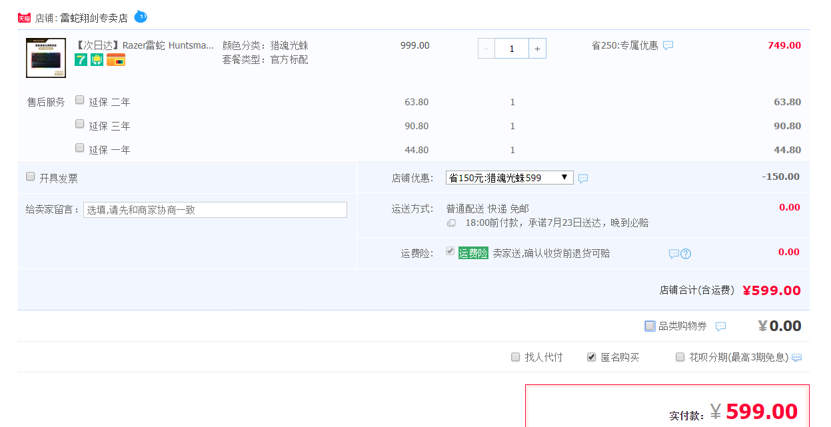This screenshot has width=831, height=427.
Task: Click the delivery truck icon before 18:00前付款
Action: point(452,223)
